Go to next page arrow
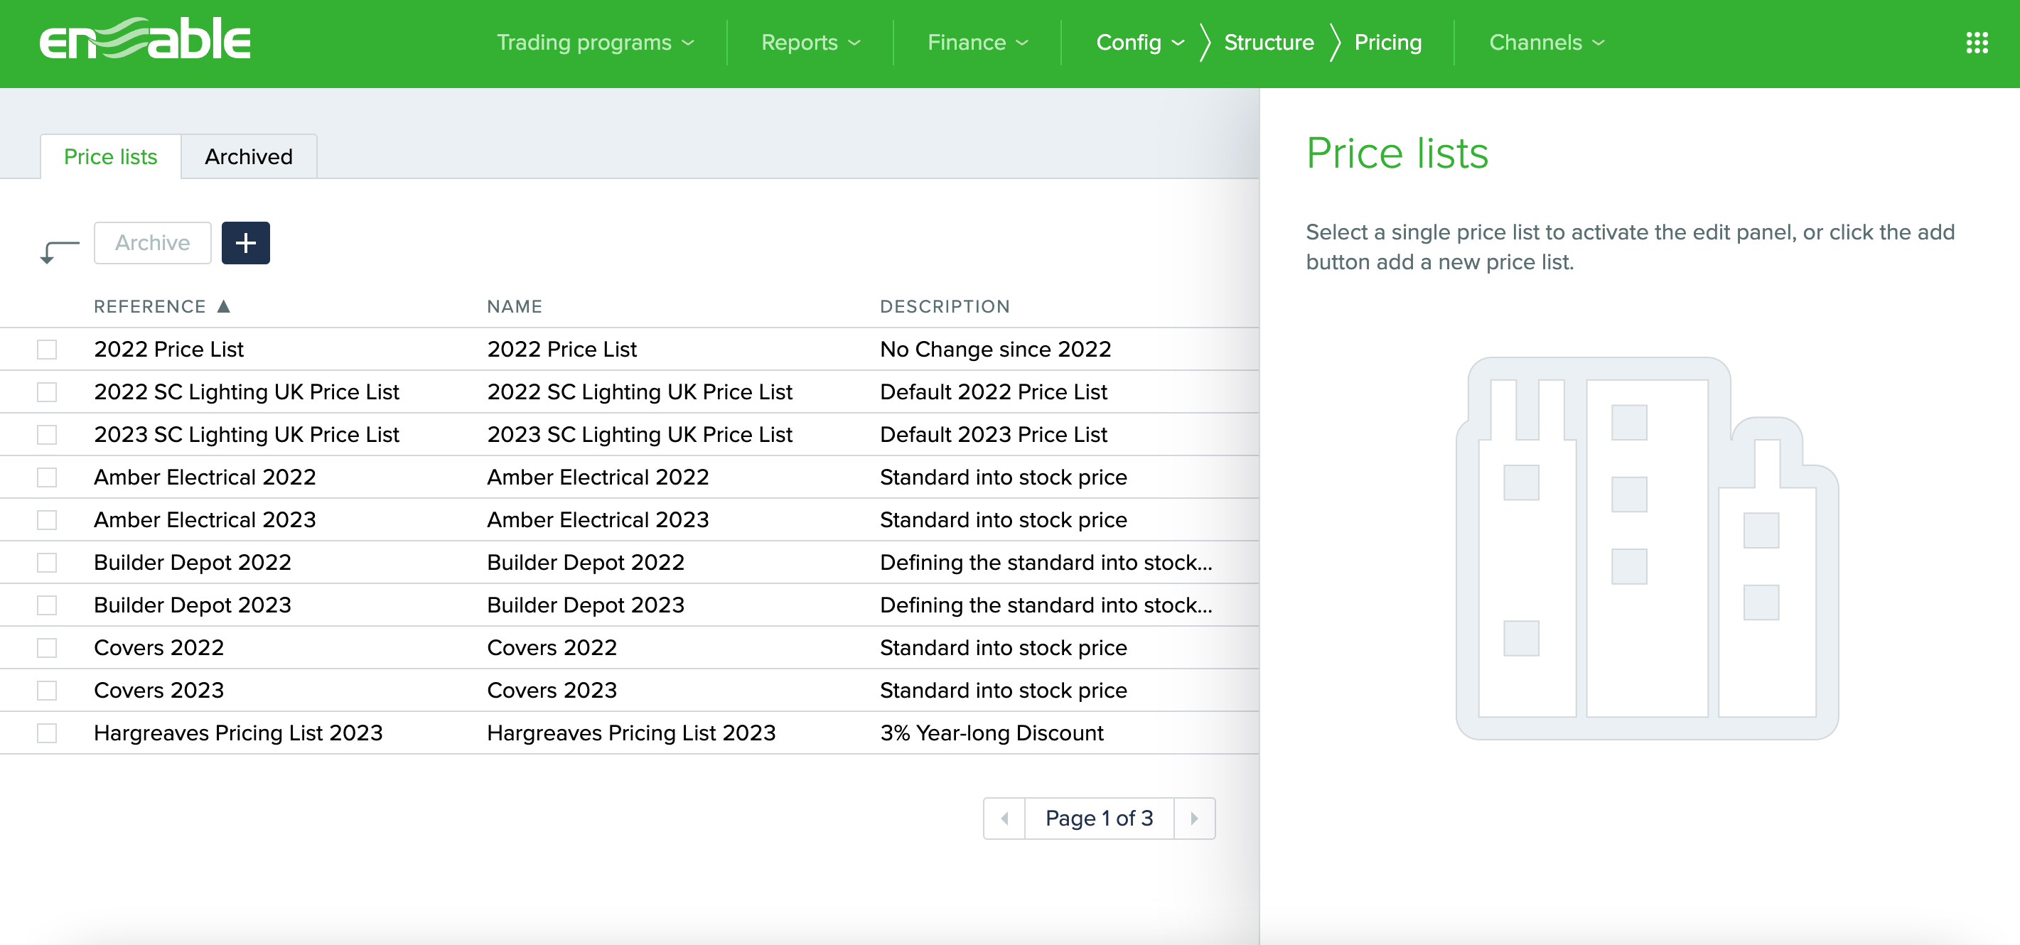Viewport: 2020px width, 945px height. 1193,818
